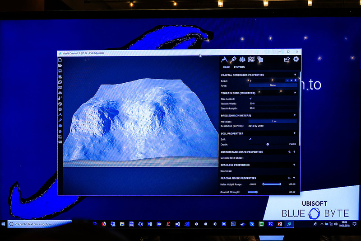Image resolution: width=361 pixels, height=241 pixels.
Task: Click the Noise Height Range maximum value 500.00
Action: (x=292, y=184)
